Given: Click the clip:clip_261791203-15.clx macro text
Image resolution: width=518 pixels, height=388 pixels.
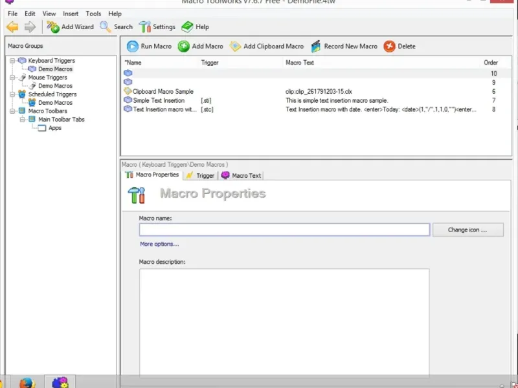Looking at the screenshot, I should [319, 91].
